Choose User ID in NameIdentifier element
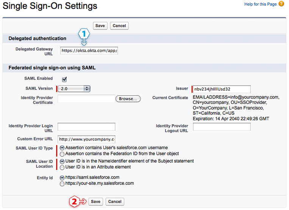Image resolution: width=289 pixels, height=210 pixels. click(62, 161)
